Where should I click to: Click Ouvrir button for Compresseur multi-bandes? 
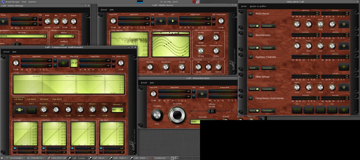pyautogui.click(x=254, y=110)
